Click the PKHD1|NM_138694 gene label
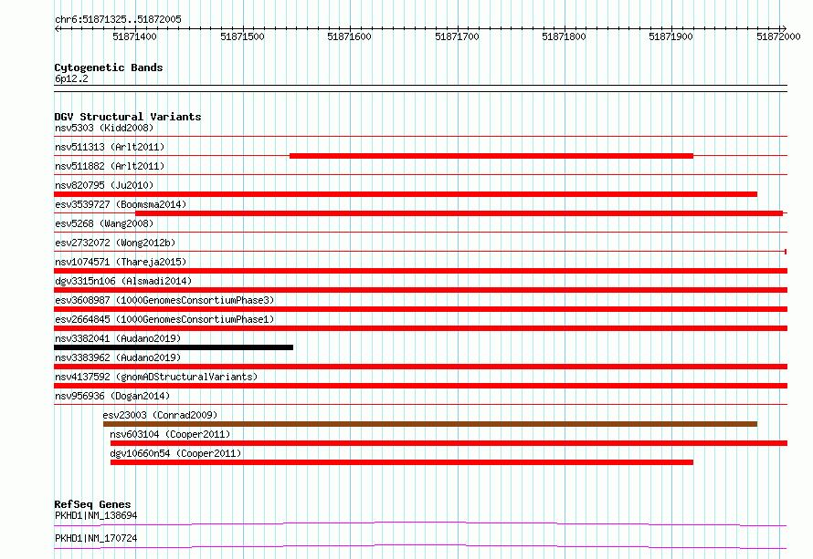813x559 pixels. tap(96, 515)
